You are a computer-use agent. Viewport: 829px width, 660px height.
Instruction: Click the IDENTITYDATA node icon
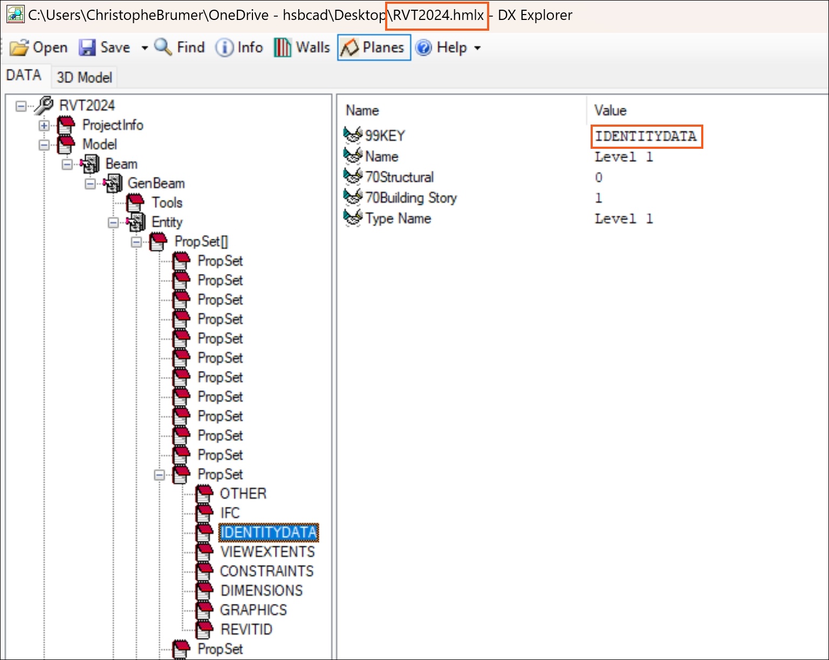[204, 533]
